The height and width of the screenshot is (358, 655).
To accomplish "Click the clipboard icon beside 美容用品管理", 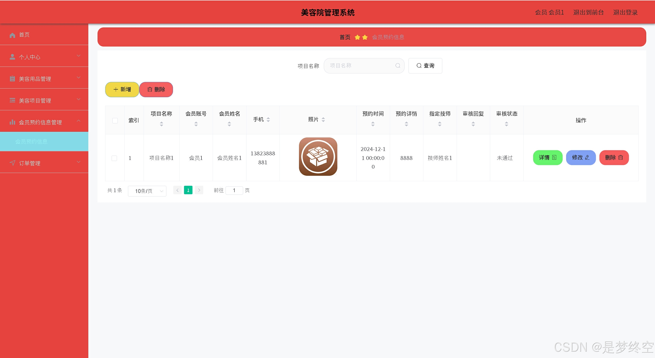I will tap(12, 79).
